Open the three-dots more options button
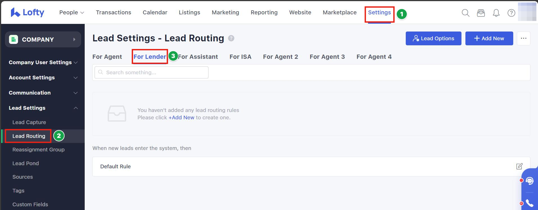This screenshot has width=538, height=210. point(523,38)
